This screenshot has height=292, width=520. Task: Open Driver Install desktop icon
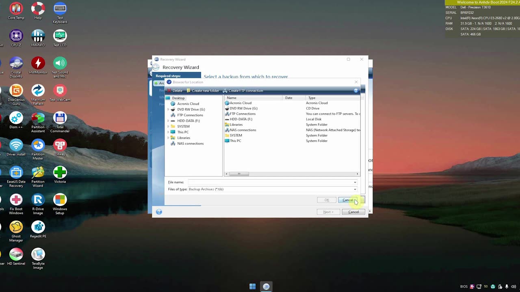pyautogui.click(x=16, y=147)
